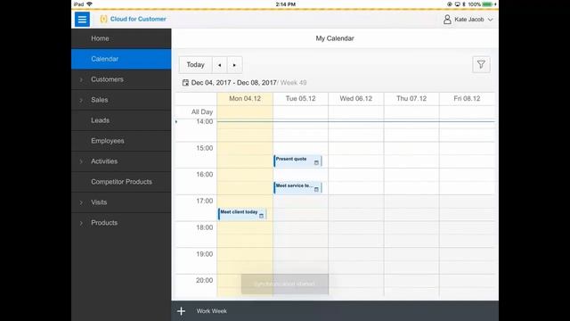Click the 20:00 time label
The width and height of the screenshot is (570, 321).
click(x=205, y=280)
